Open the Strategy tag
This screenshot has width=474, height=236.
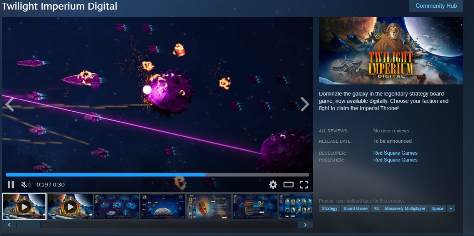coord(329,209)
